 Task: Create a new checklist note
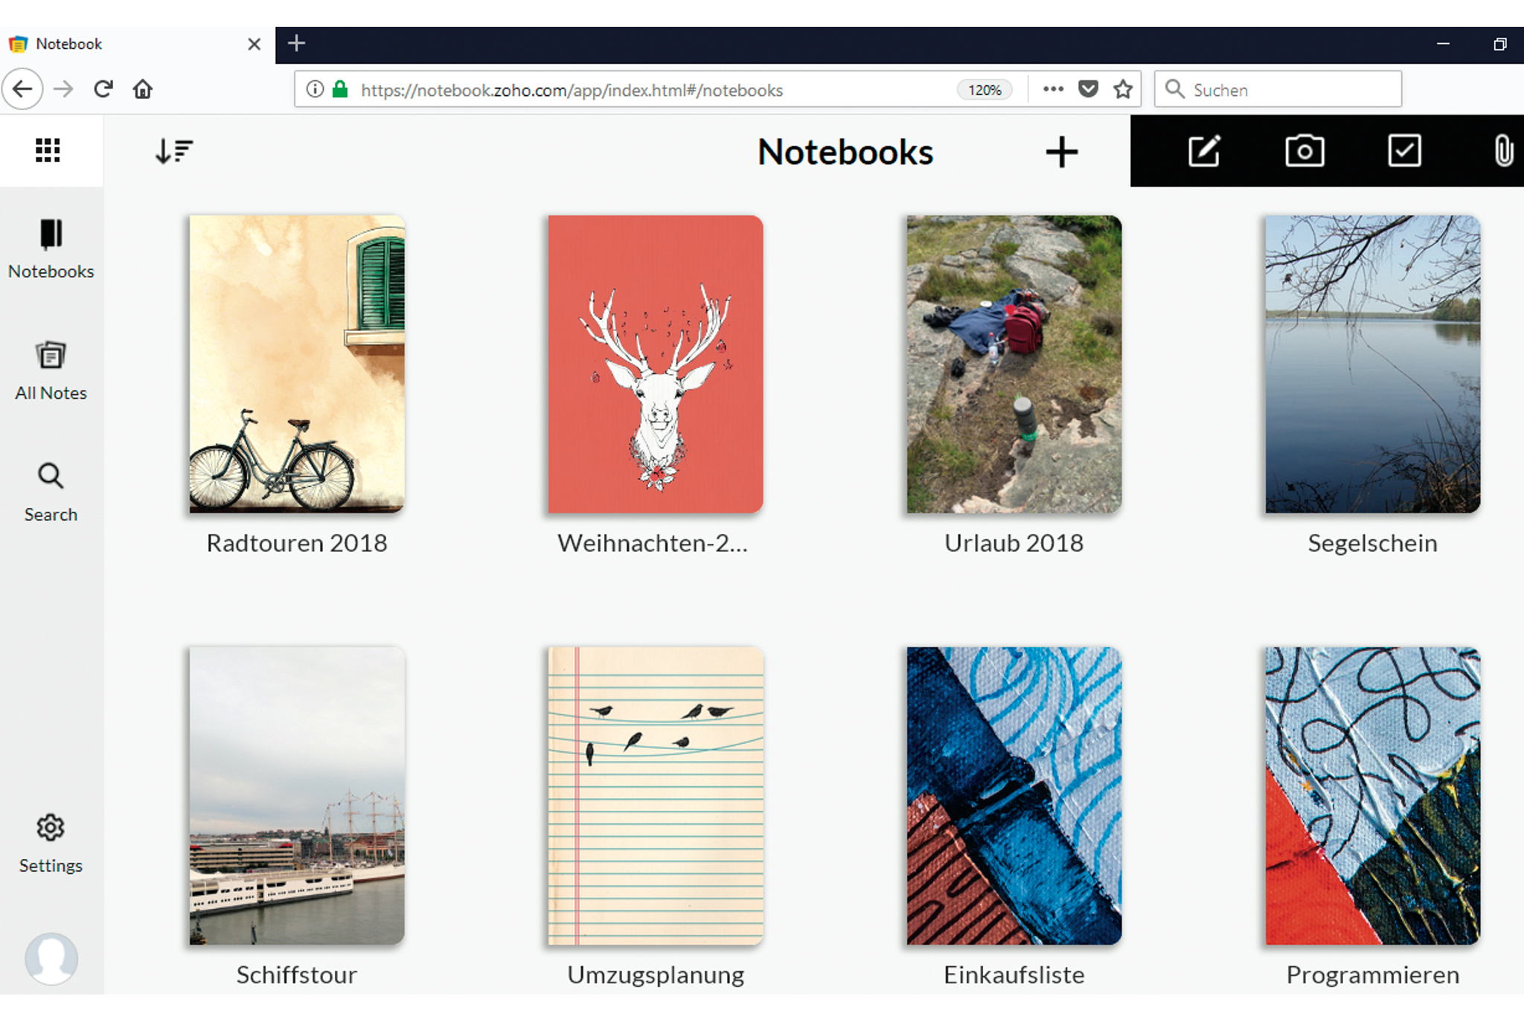[x=1404, y=151]
